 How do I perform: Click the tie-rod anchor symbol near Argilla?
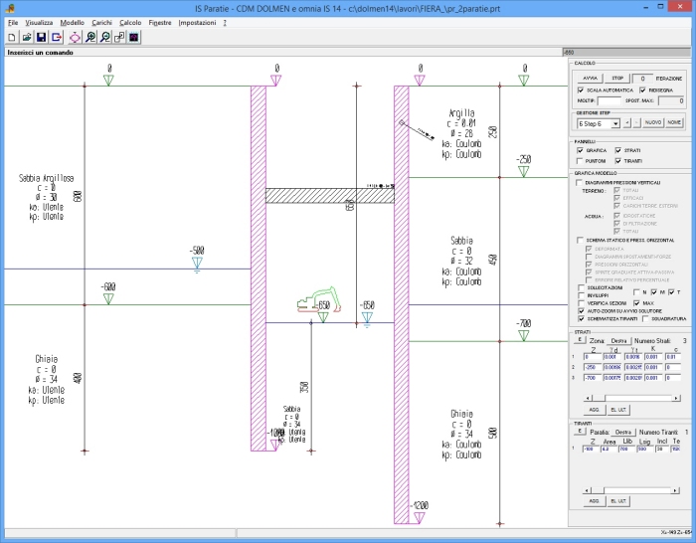pos(417,130)
